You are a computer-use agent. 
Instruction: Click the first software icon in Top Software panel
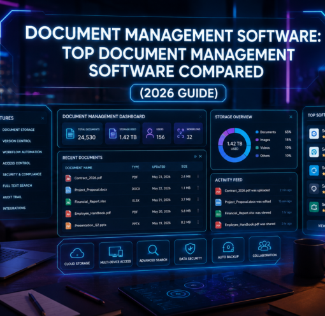pyautogui.click(x=314, y=134)
